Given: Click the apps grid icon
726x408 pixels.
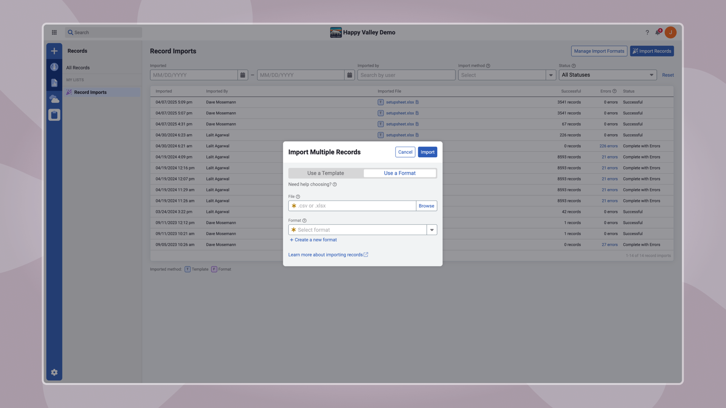Looking at the screenshot, I should [54, 32].
